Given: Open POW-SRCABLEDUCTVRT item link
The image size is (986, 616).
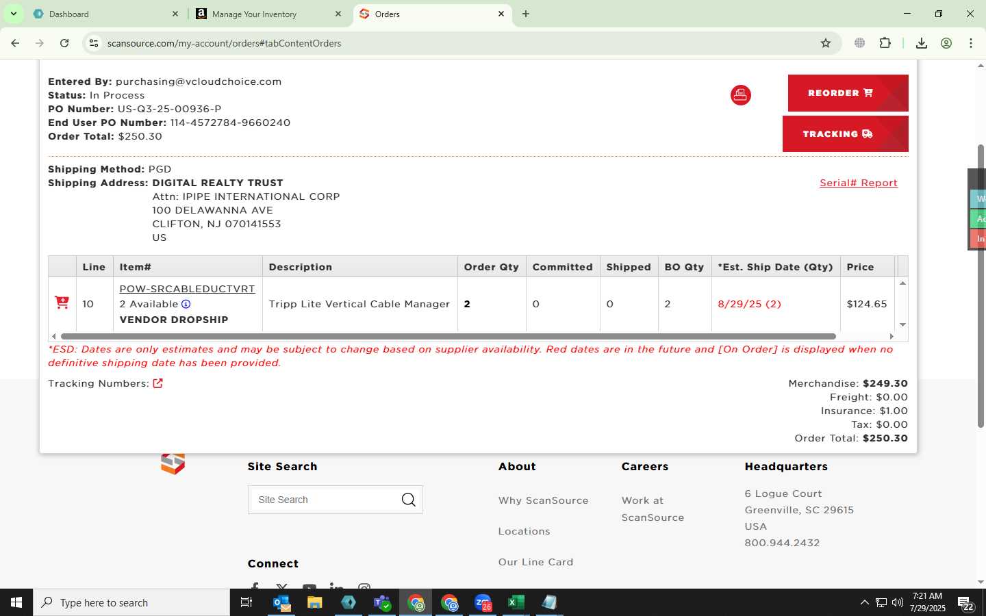Looking at the screenshot, I should [187, 289].
